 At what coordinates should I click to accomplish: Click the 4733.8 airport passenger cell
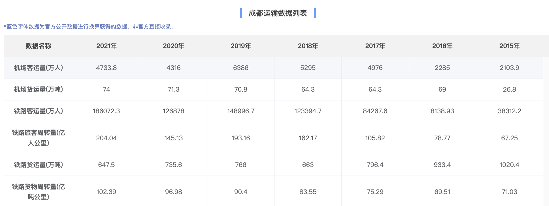[x=107, y=68]
